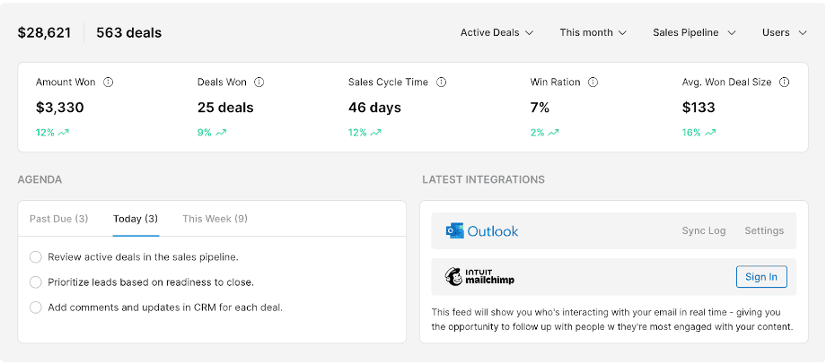This screenshot has height=364, width=826.
Task: Click the $28,621 total amount
Action: click(44, 32)
